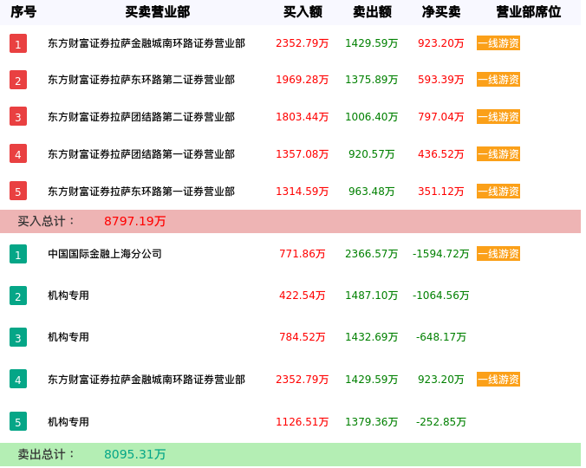Select the red rank 5 badge
586x468 pixels.
[18, 191]
